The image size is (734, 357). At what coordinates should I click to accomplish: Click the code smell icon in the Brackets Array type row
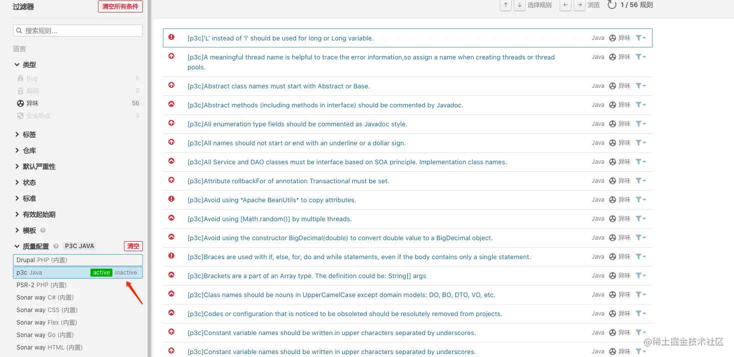613,276
